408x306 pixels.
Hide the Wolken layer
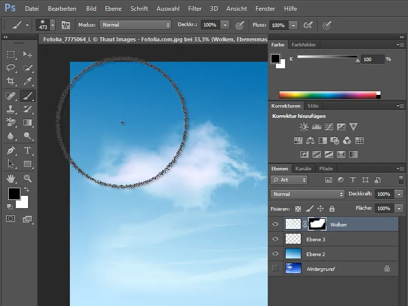tap(276, 224)
